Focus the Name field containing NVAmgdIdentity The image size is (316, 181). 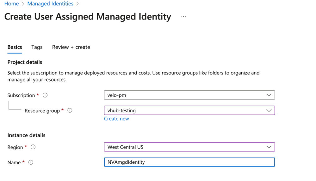coord(189,162)
